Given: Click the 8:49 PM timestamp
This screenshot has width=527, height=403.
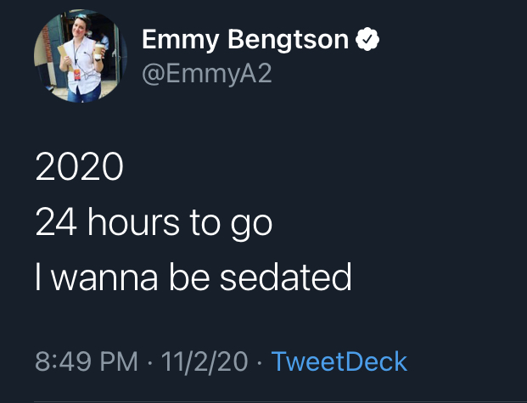Looking at the screenshot, I should click(x=87, y=362).
